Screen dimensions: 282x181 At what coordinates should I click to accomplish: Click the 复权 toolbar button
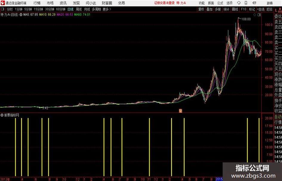(201, 9)
